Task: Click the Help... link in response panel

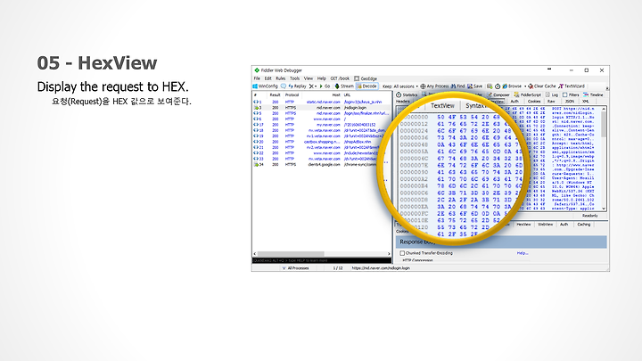Action: 522,253
